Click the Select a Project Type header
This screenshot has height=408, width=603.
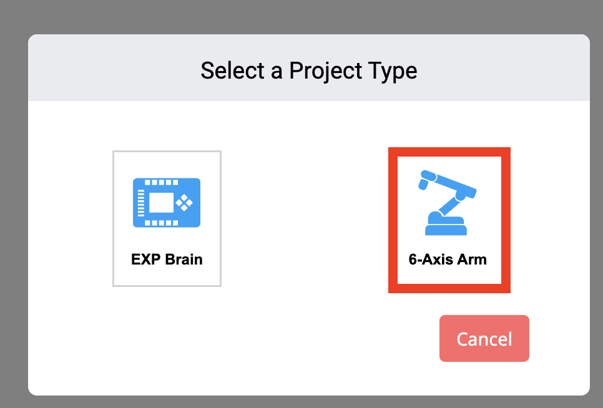tap(309, 70)
